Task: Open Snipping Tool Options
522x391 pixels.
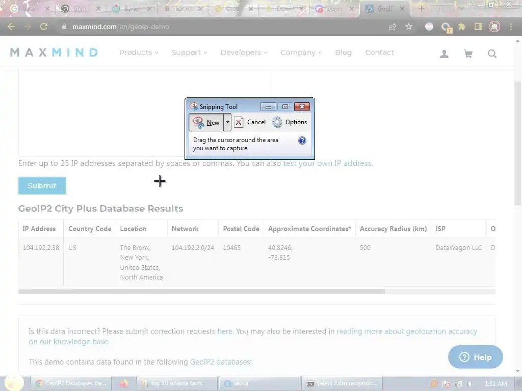Action: [x=290, y=122]
